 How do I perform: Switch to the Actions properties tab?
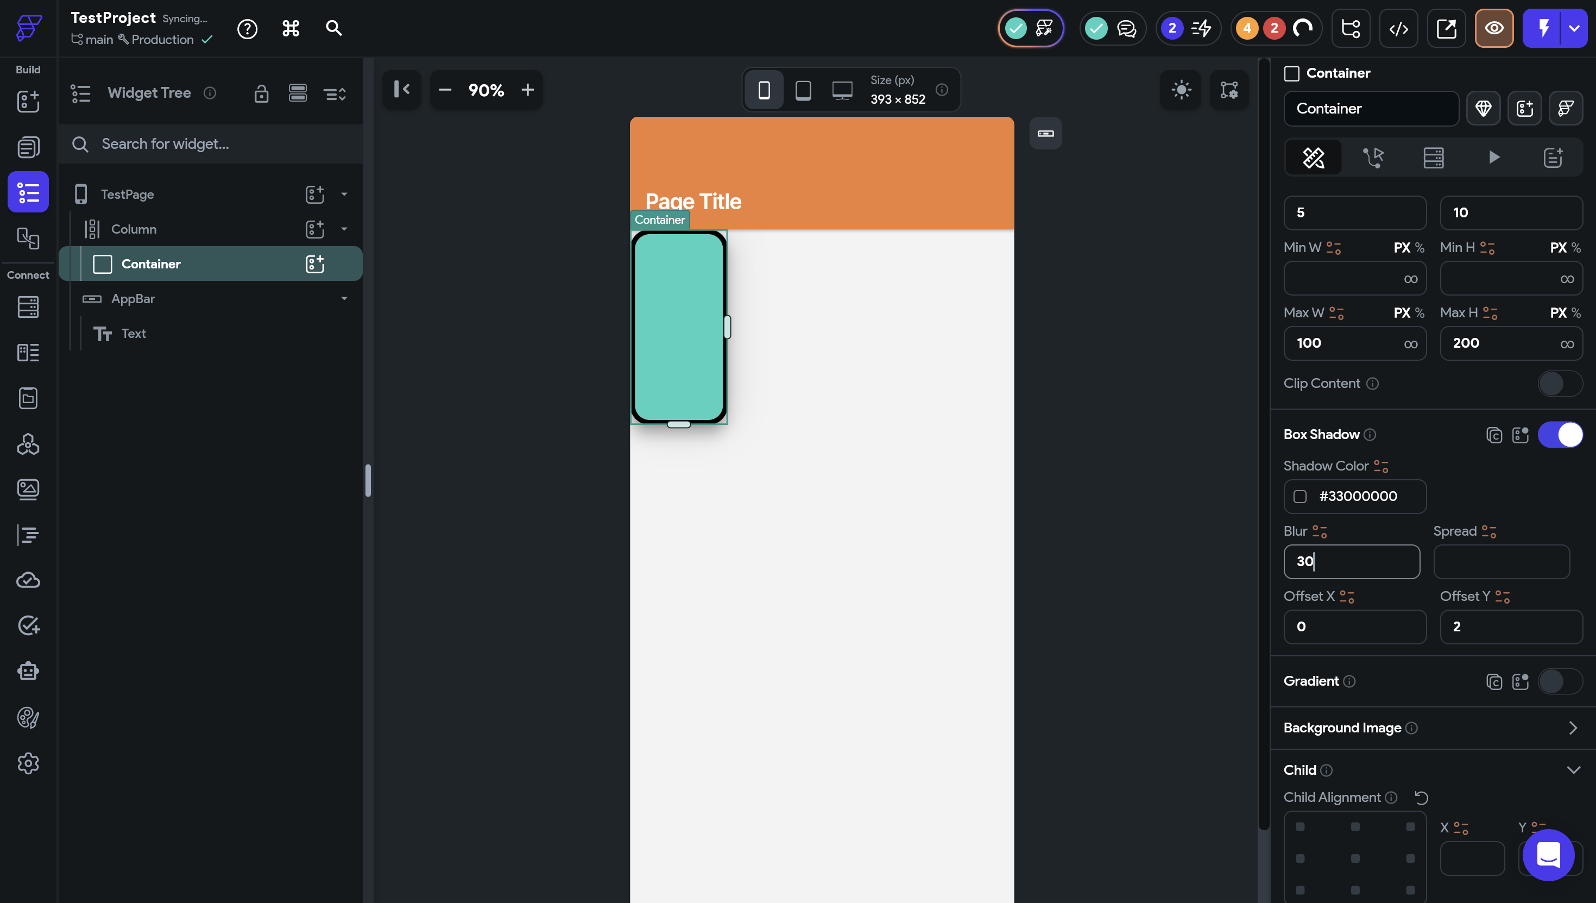pyautogui.click(x=1373, y=158)
